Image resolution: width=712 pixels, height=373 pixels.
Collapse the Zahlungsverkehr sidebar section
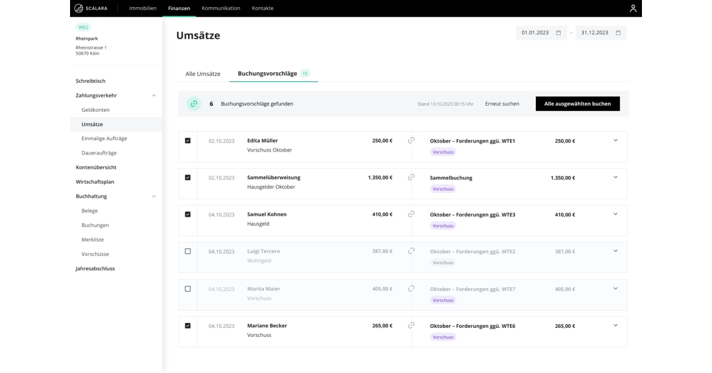154,95
